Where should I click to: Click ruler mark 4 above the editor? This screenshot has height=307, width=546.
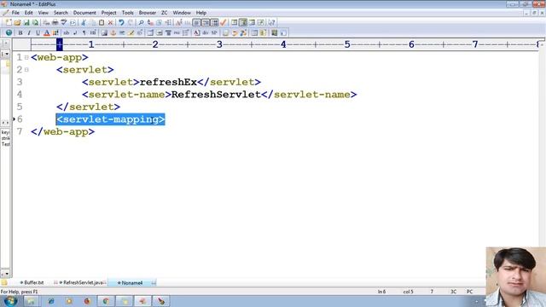pos(283,44)
